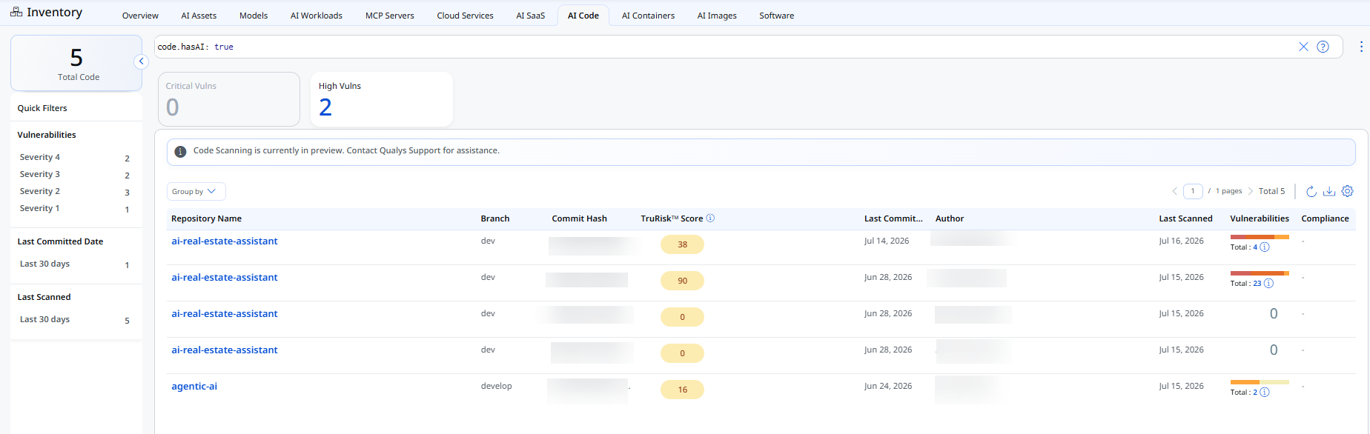Click the severity bar for Total : 23 row
Screen dimensions: 1370x434
[x=1260, y=273]
